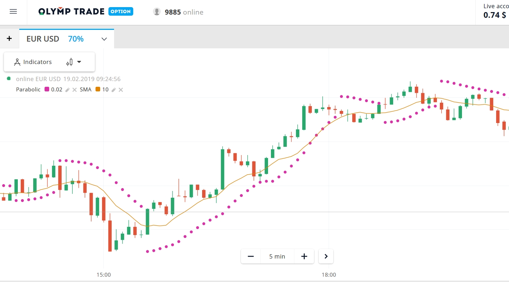Image resolution: width=509 pixels, height=282 pixels.
Task: Click the pencil icon to edit Parabolic settings
Action: pos(67,90)
